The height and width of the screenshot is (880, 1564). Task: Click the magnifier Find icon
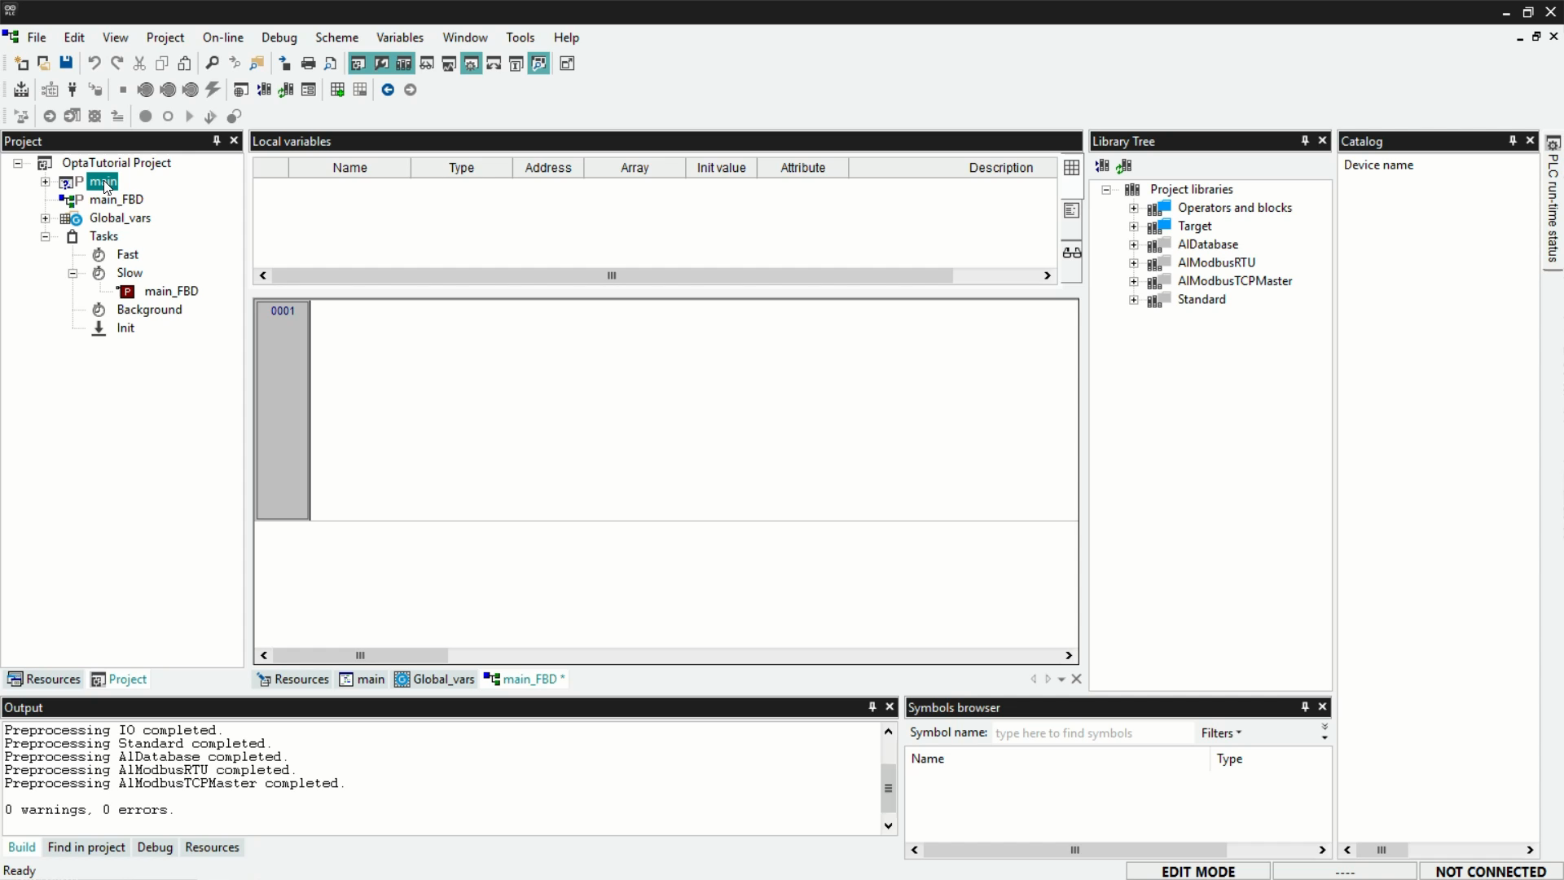click(212, 64)
